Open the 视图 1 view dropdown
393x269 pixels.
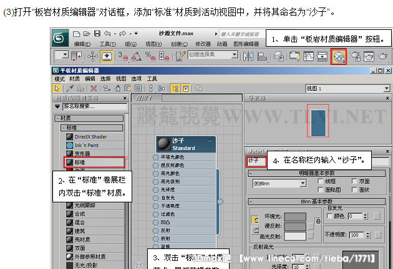tap(387, 88)
